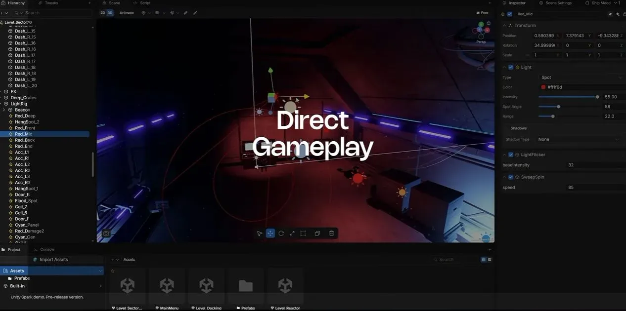Screen dimensions: 626x311
Task: Click the Position X value field
Action: [547, 36]
